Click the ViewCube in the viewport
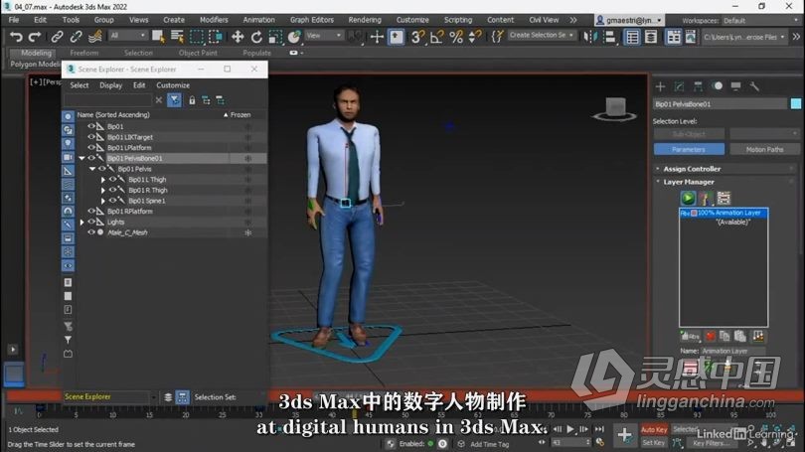 [x=615, y=109]
